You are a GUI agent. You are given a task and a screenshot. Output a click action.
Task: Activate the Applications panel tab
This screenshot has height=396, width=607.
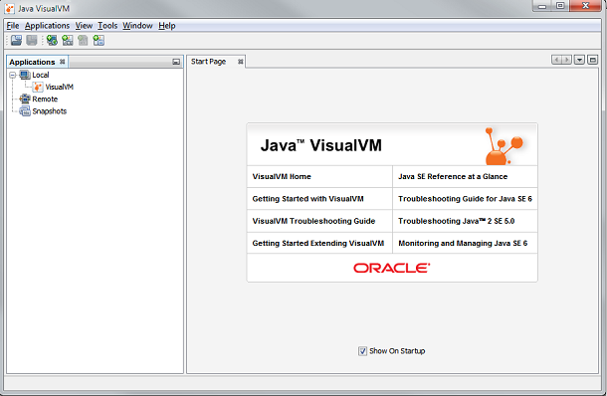click(x=32, y=62)
